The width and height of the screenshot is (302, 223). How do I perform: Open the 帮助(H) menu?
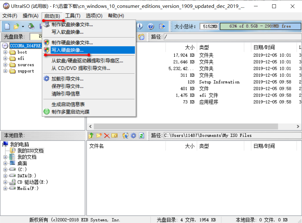(x=116, y=16)
